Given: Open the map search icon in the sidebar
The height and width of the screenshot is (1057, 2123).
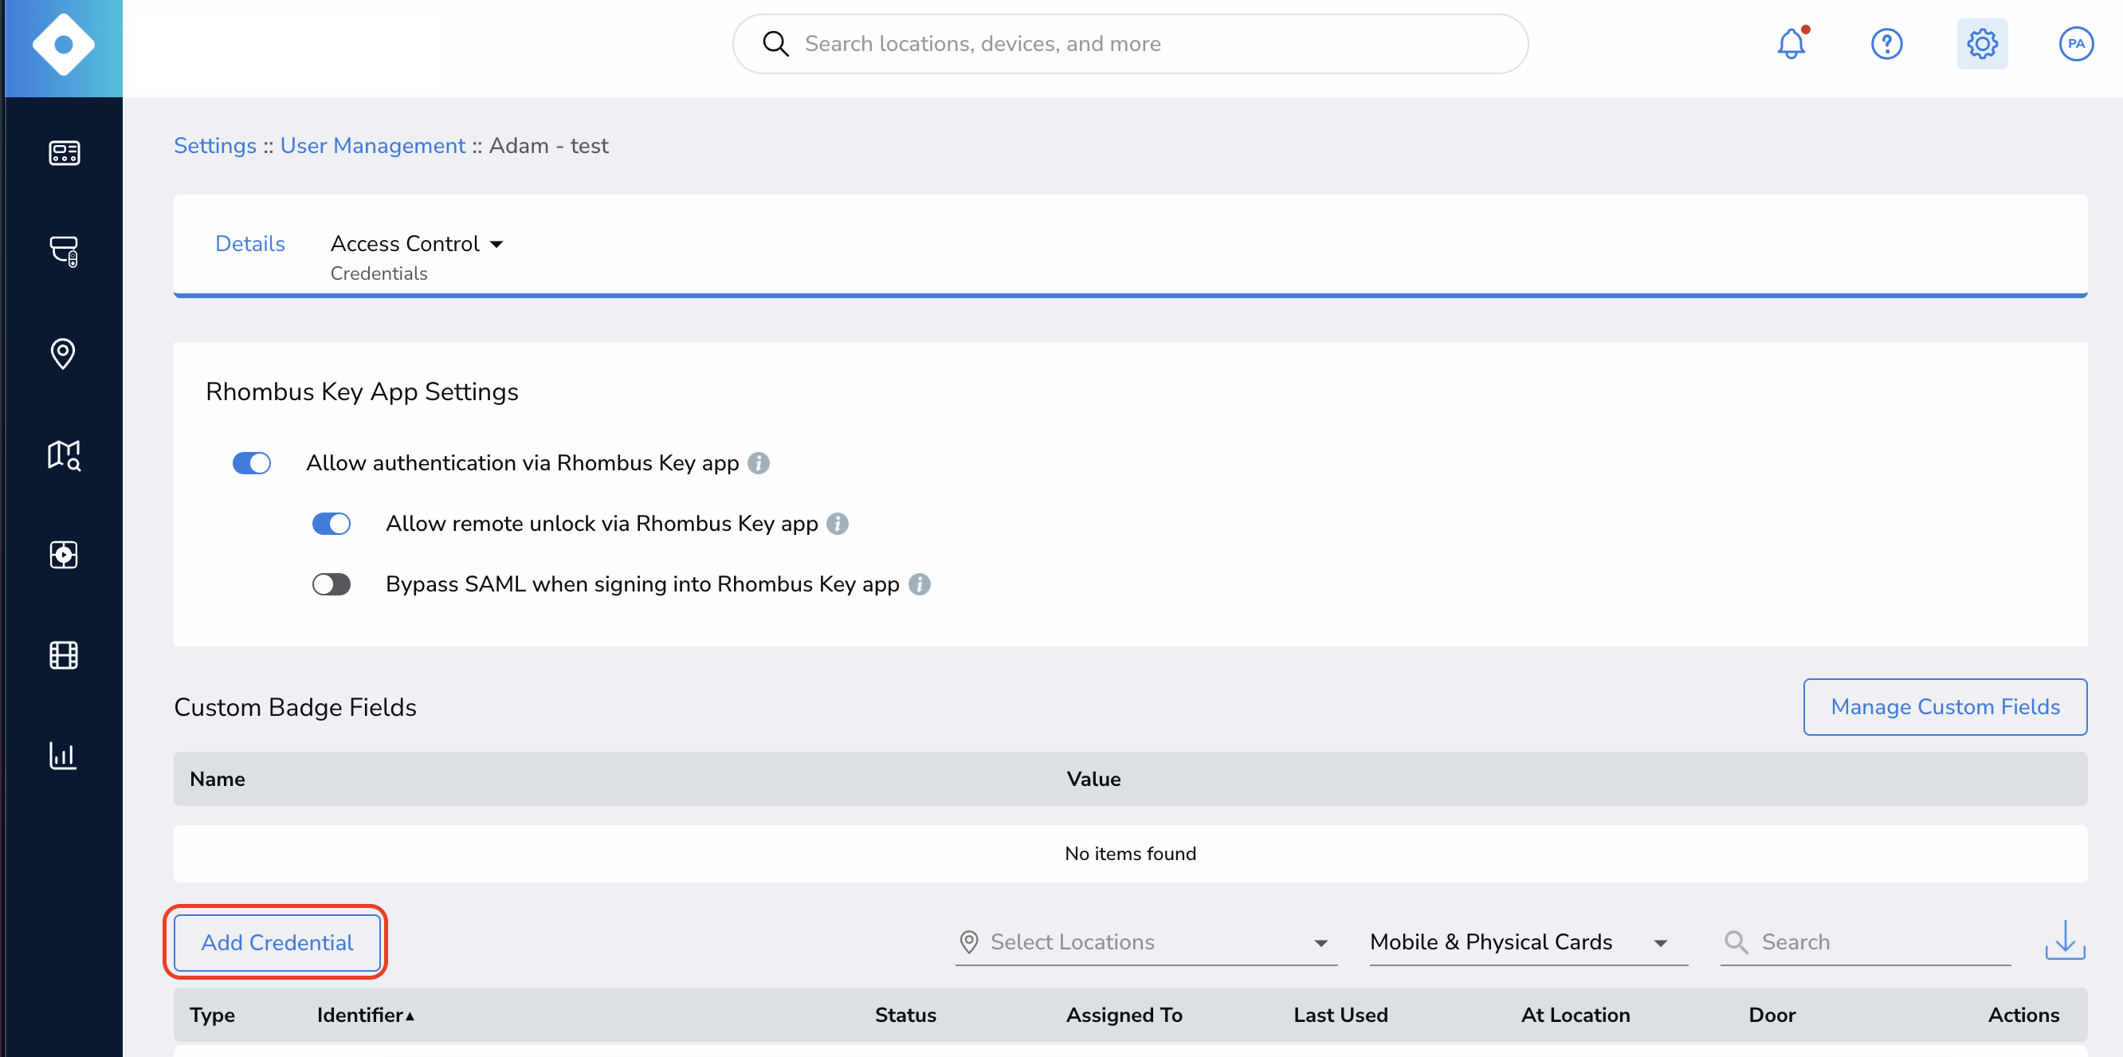Looking at the screenshot, I should pos(64,454).
